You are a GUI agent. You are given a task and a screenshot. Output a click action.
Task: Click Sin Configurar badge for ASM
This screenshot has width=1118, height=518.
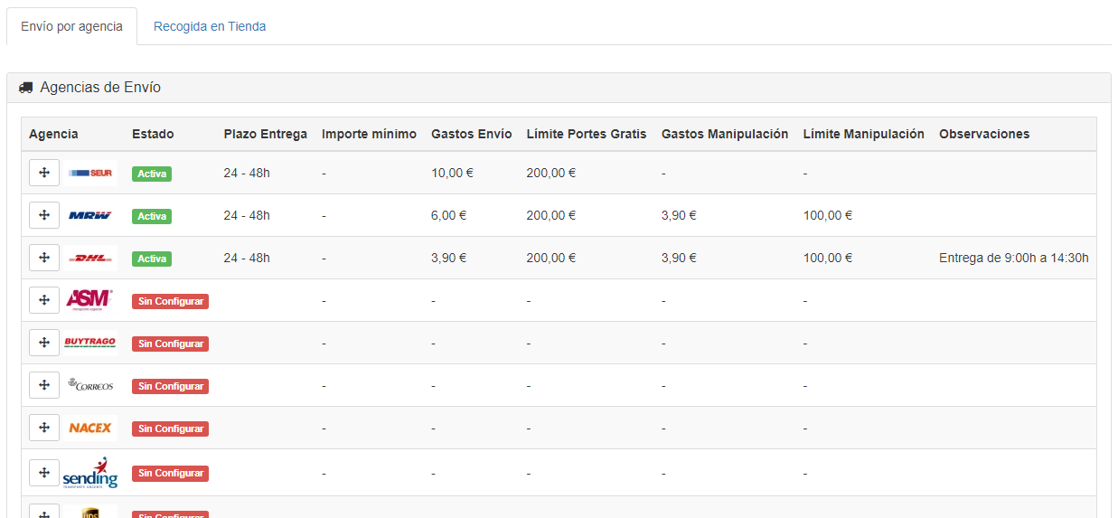point(170,301)
